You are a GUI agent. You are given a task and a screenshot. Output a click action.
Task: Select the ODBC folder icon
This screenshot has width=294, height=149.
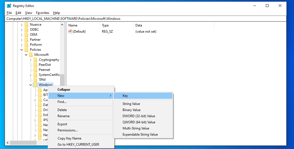coord(26,30)
